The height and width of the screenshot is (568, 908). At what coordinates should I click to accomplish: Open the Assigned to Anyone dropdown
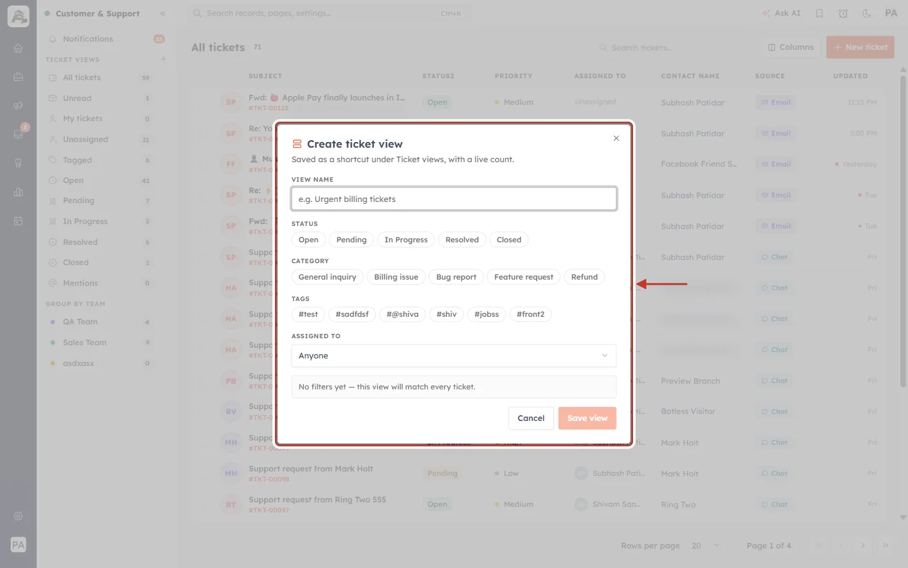(x=454, y=356)
